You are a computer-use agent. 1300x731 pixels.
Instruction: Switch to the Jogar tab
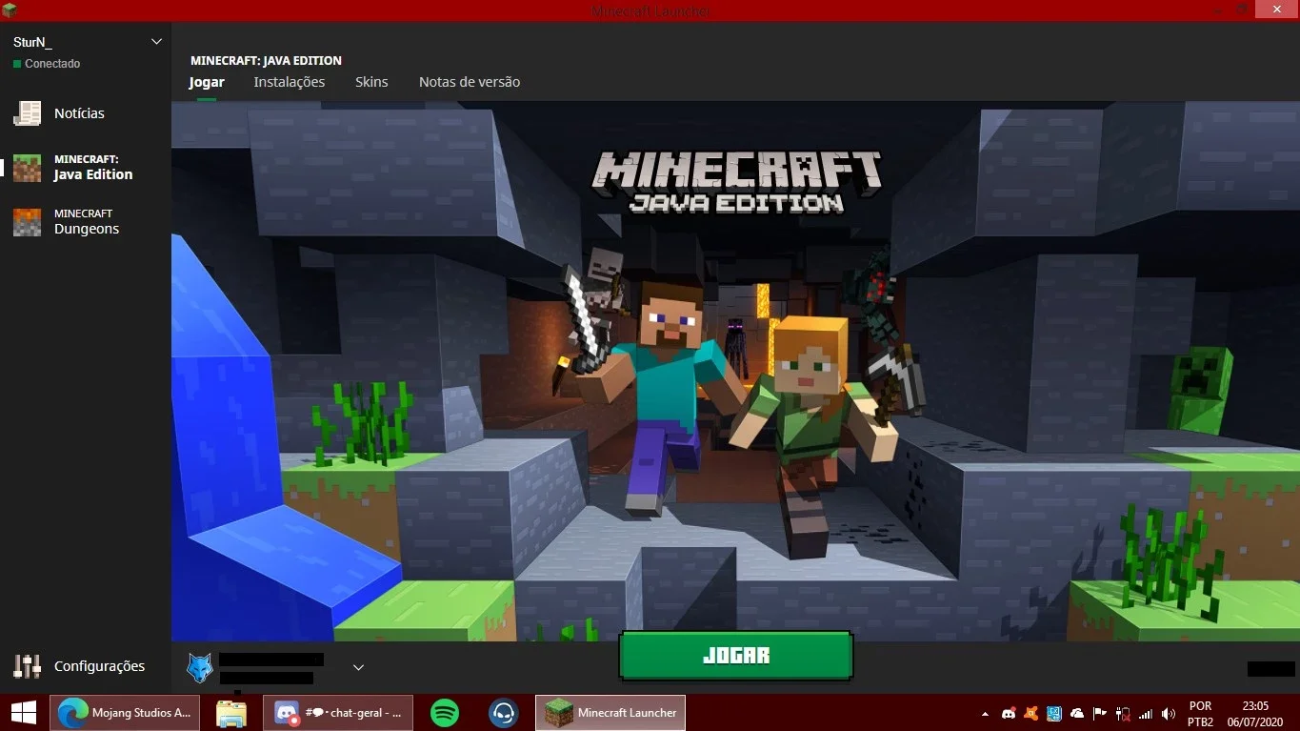[207, 82]
